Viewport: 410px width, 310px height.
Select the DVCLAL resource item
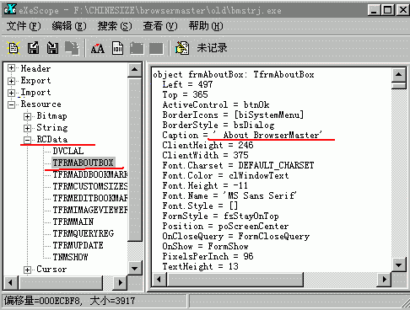pyautogui.click(x=68, y=151)
